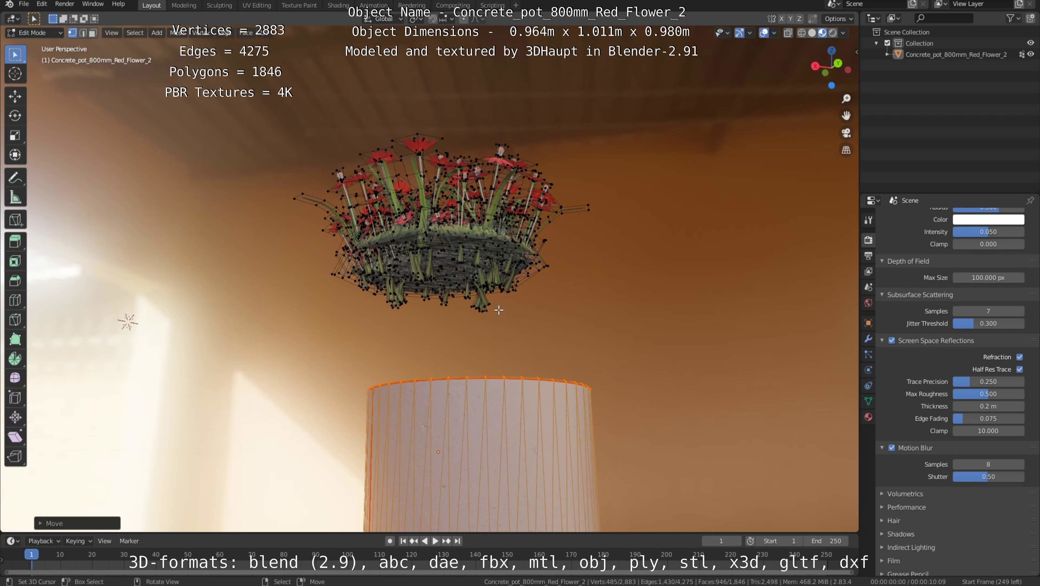The height and width of the screenshot is (586, 1040).
Task: Switch to vertex select mode
Action: tap(73, 33)
